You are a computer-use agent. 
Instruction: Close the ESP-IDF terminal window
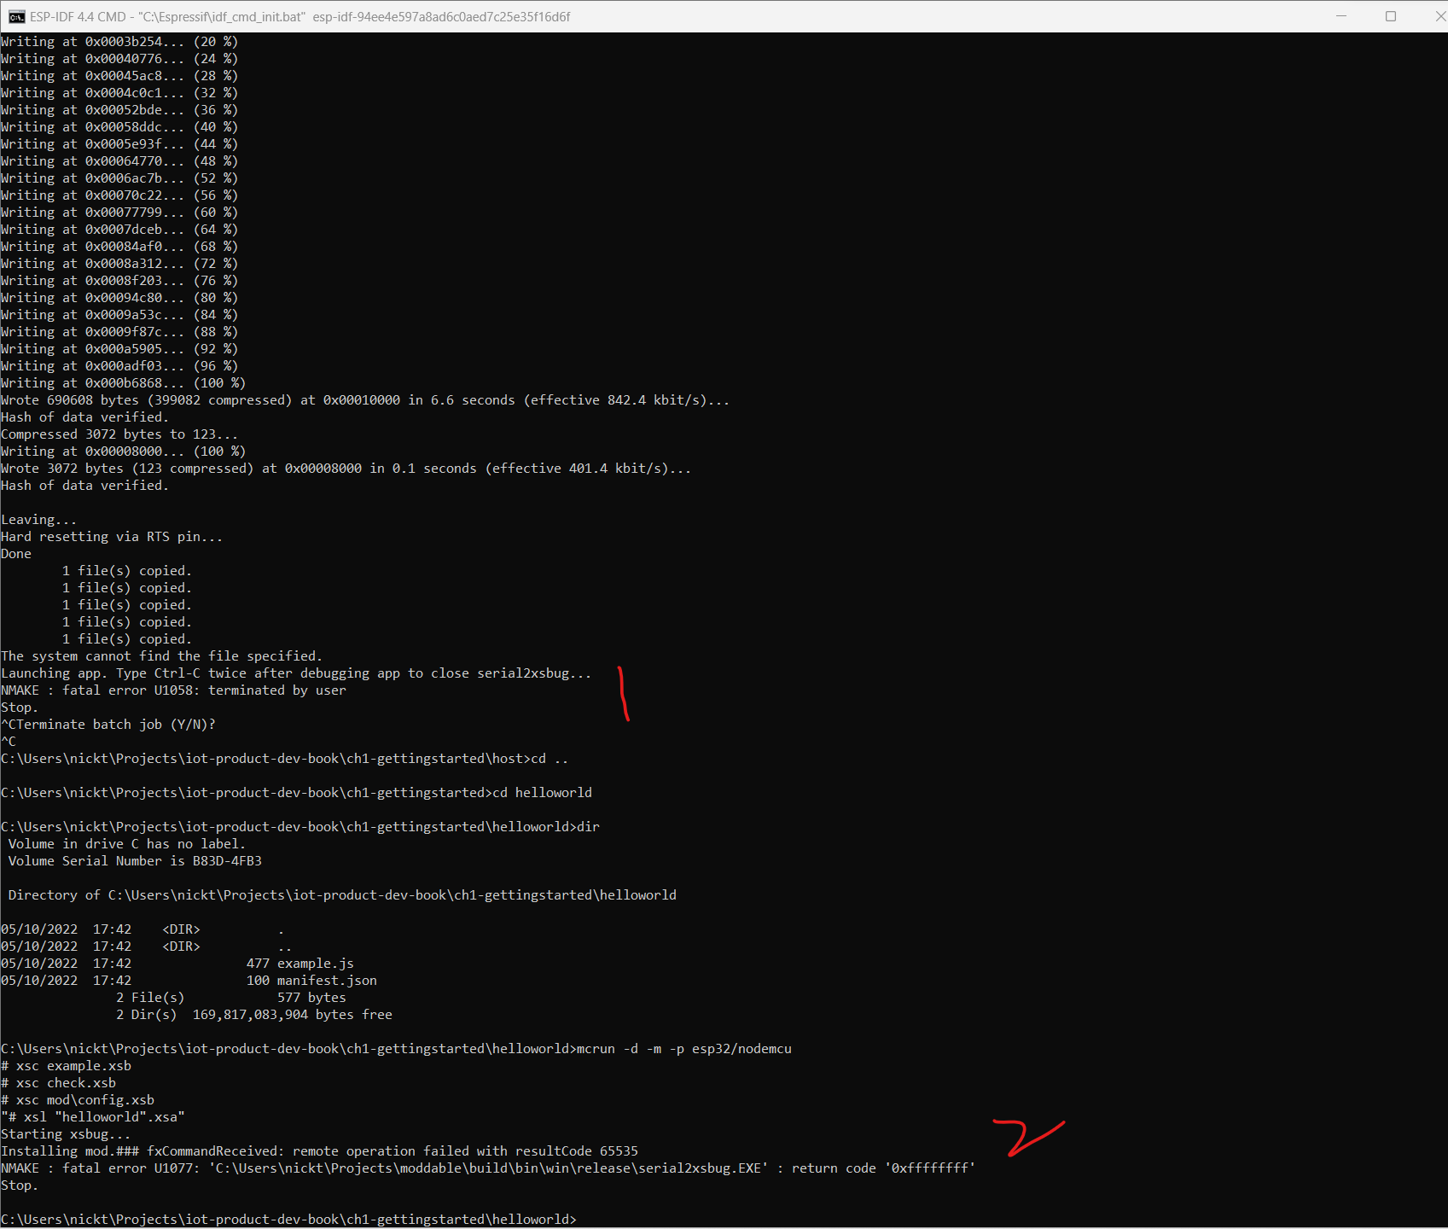1439,15
